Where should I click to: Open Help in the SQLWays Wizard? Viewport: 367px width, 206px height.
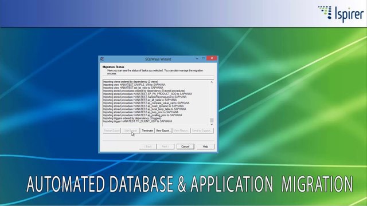pyautogui.click(x=205, y=146)
